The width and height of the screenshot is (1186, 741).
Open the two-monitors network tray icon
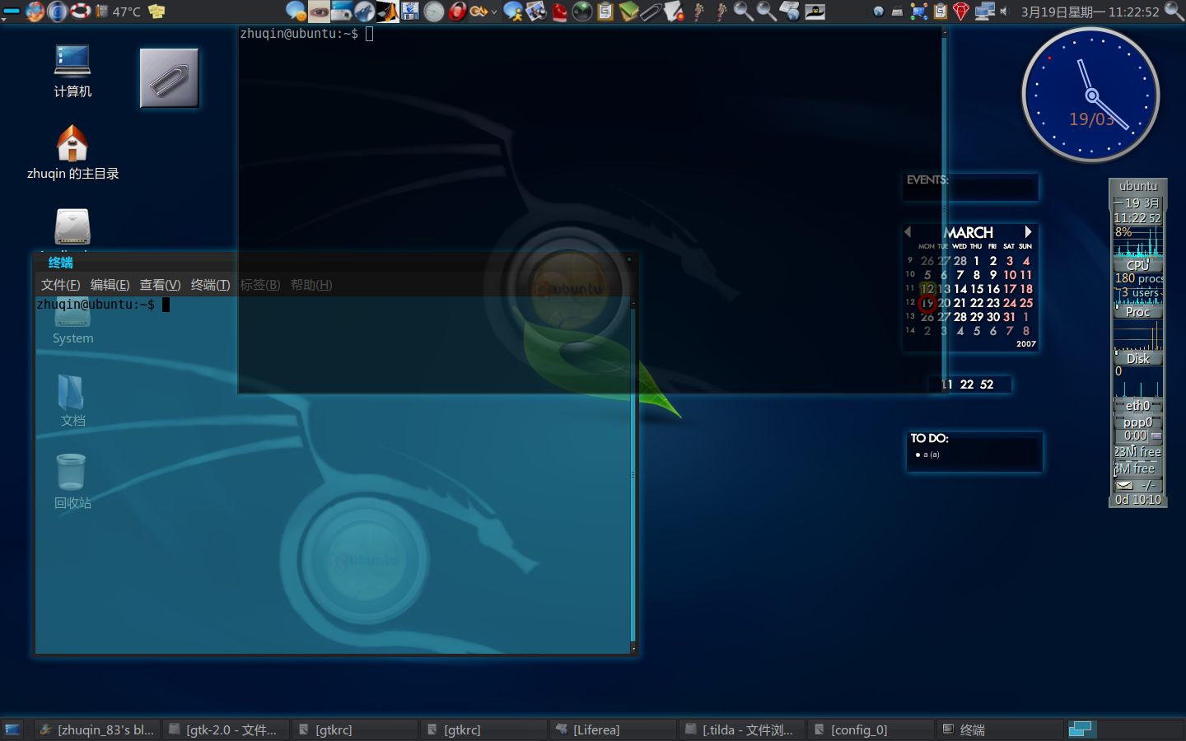tap(984, 12)
